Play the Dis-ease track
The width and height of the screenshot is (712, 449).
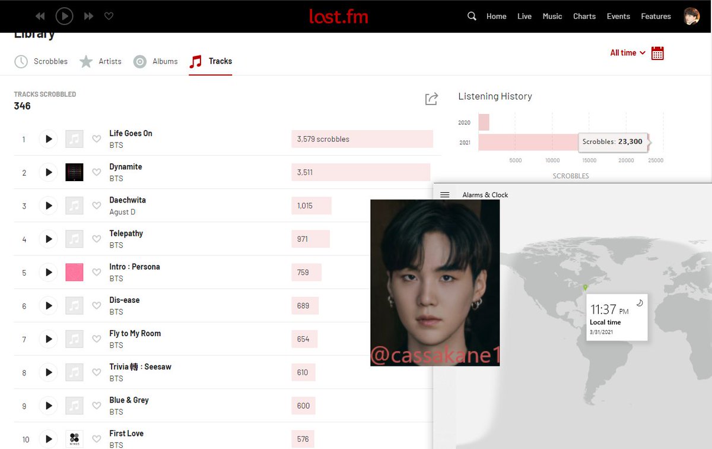[48, 305]
